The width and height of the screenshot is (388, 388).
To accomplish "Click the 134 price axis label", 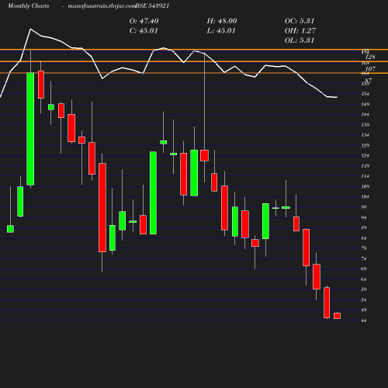I will 365,135.
